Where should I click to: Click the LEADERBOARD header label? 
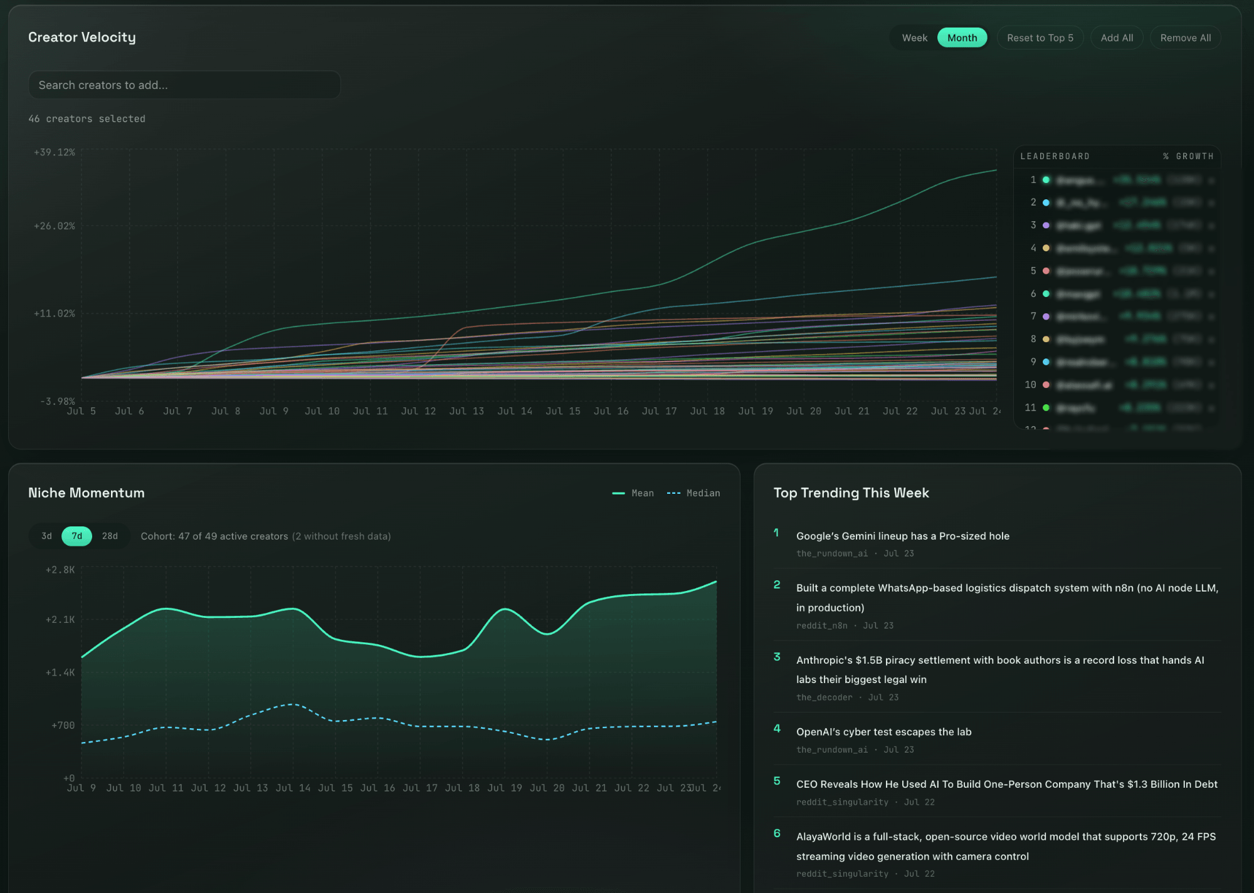[x=1055, y=156]
